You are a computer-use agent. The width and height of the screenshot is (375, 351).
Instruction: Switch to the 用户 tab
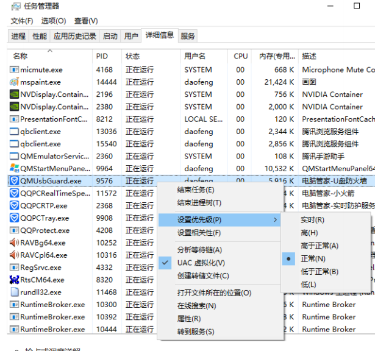point(131,36)
